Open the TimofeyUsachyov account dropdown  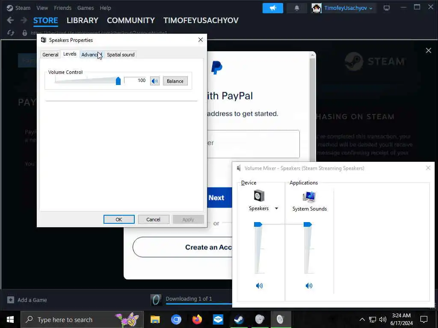(x=348, y=8)
